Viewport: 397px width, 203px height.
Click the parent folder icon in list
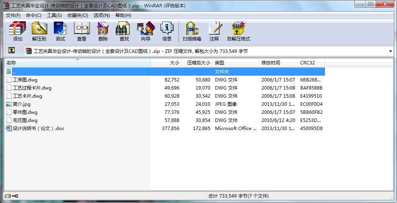9,71
